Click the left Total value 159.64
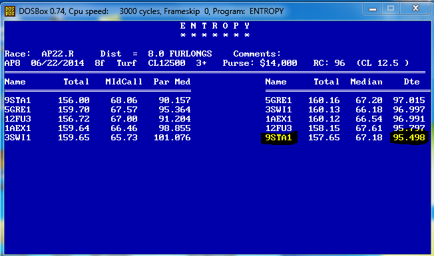Image resolution: width=434 pixels, height=256 pixels. coord(74,128)
